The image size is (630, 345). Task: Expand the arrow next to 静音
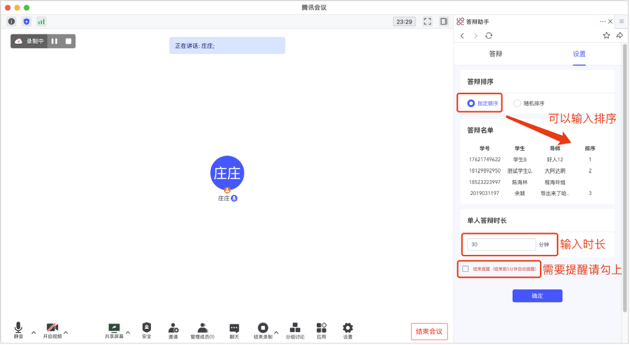[33, 332]
